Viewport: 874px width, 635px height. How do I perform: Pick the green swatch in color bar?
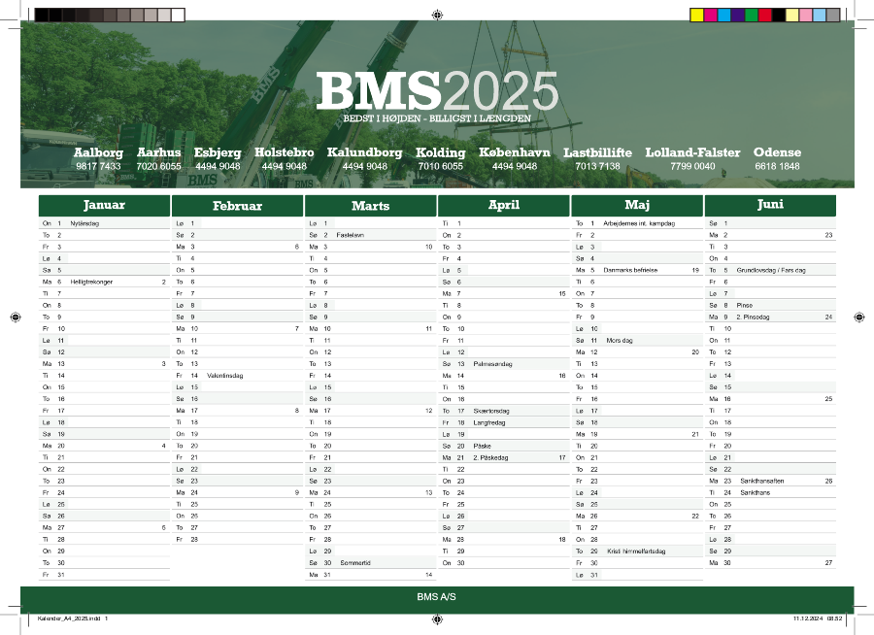pyautogui.click(x=751, y=15)
